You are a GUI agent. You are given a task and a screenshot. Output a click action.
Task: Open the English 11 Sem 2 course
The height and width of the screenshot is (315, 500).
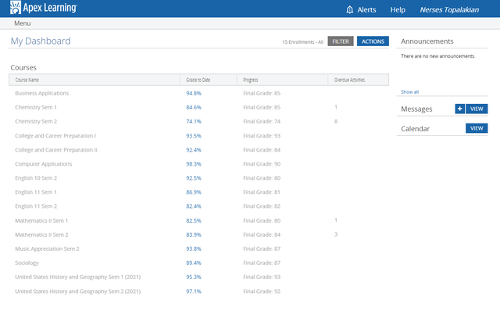coord(36,206)
